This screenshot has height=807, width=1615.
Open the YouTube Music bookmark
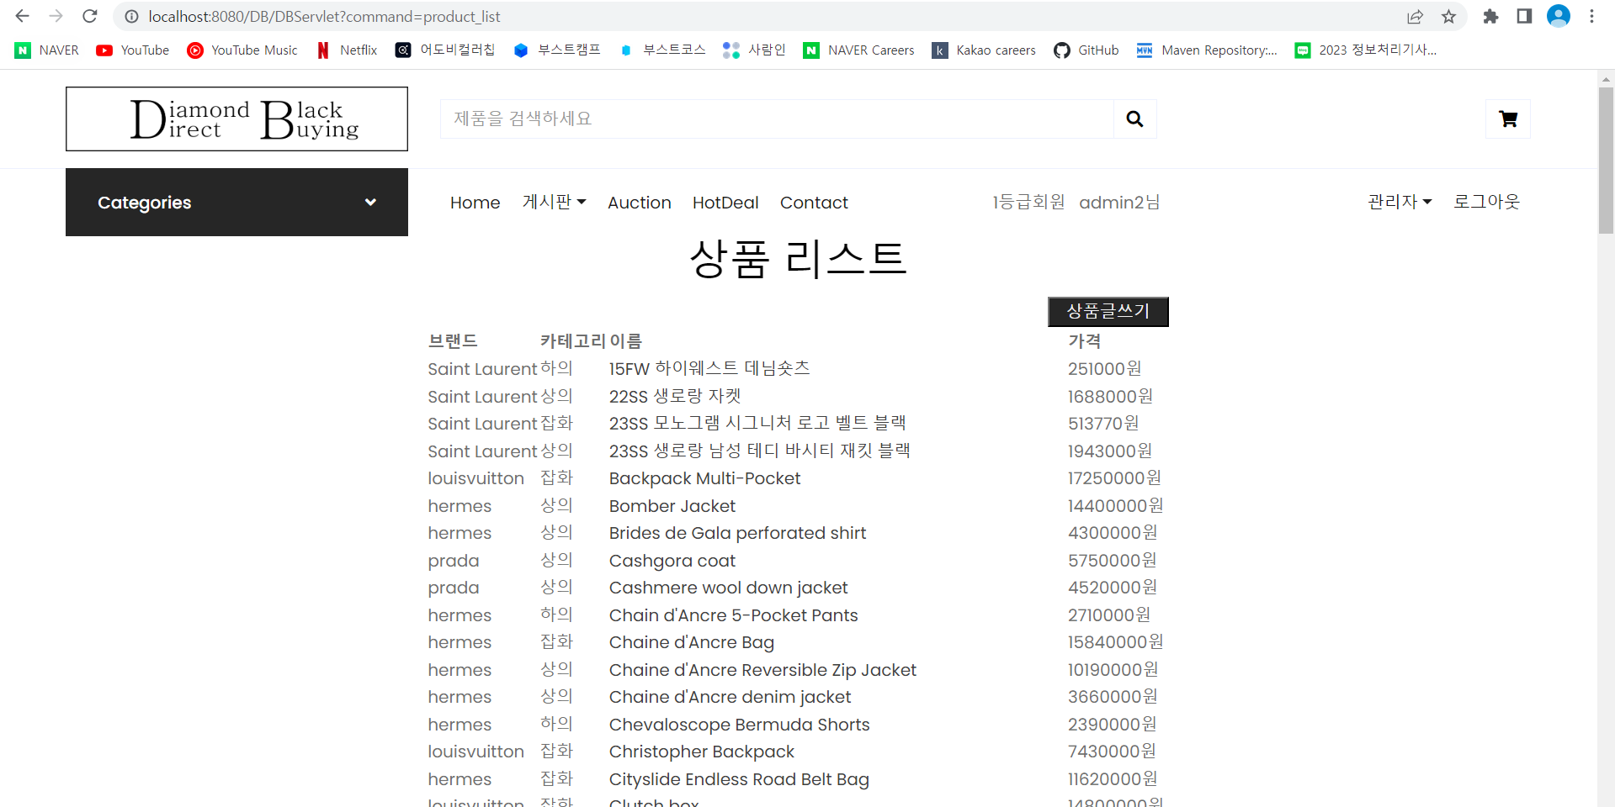click(x=242, y=50)
